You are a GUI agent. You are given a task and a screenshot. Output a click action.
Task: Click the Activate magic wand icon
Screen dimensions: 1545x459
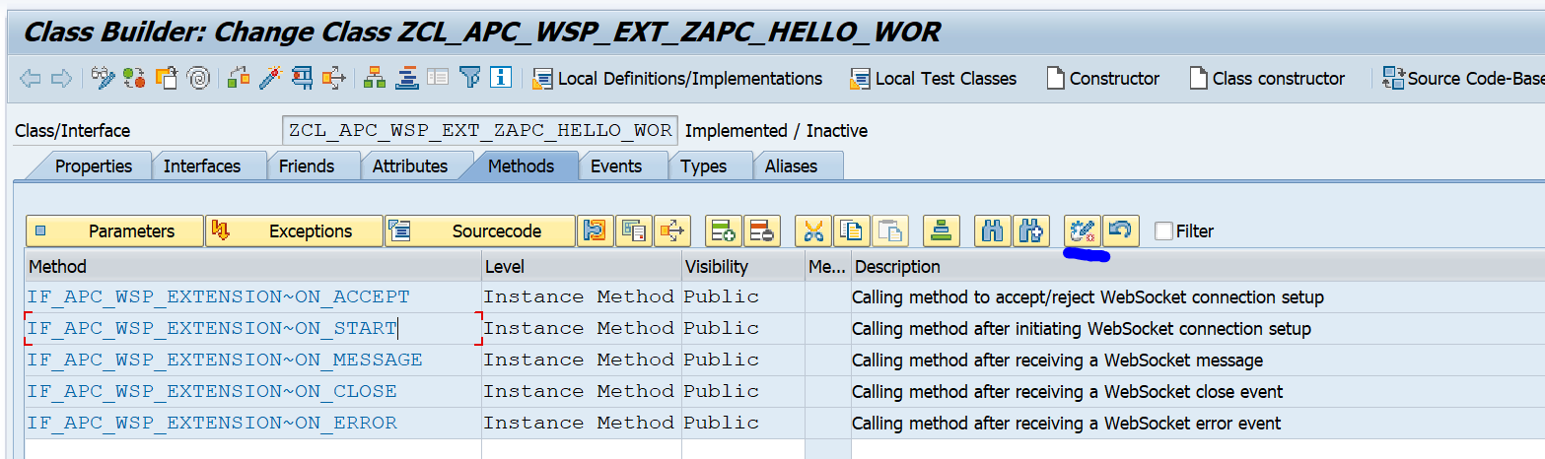(270, 78)
